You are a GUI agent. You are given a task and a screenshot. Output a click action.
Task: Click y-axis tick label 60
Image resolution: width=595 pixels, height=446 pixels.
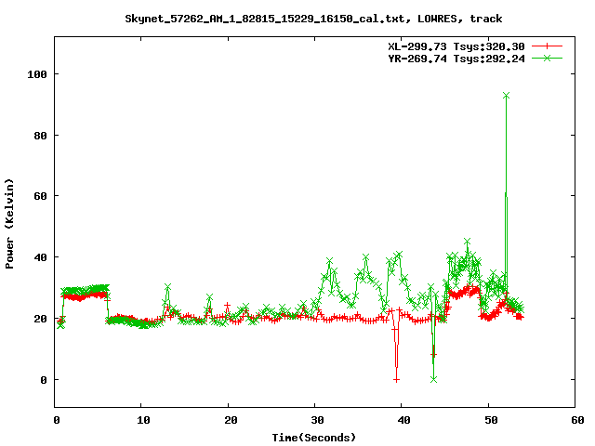coord(41,196)
